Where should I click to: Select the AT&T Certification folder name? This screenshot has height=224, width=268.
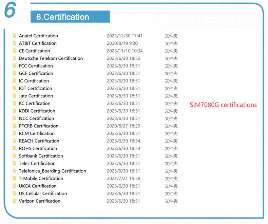(38, 43)
